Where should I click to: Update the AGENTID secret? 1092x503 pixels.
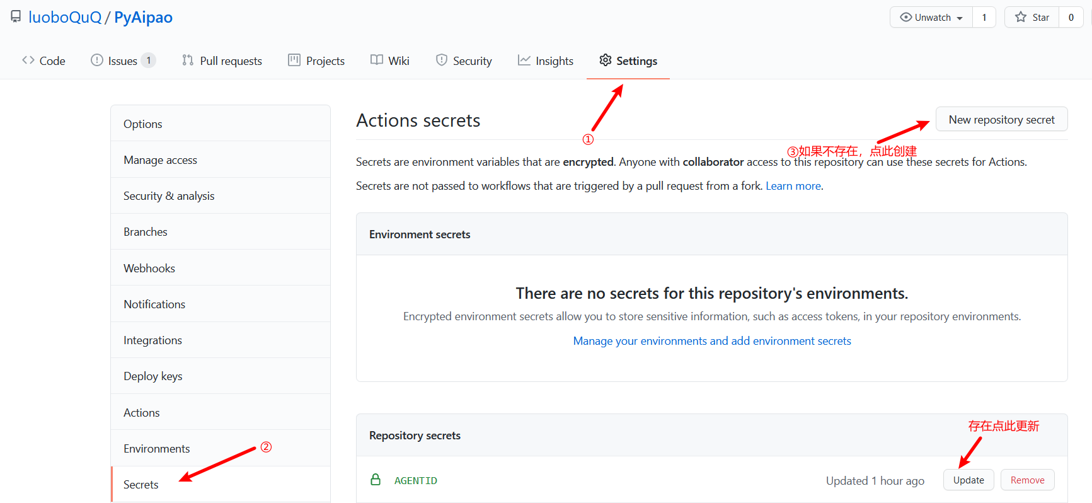click(968, 480)
